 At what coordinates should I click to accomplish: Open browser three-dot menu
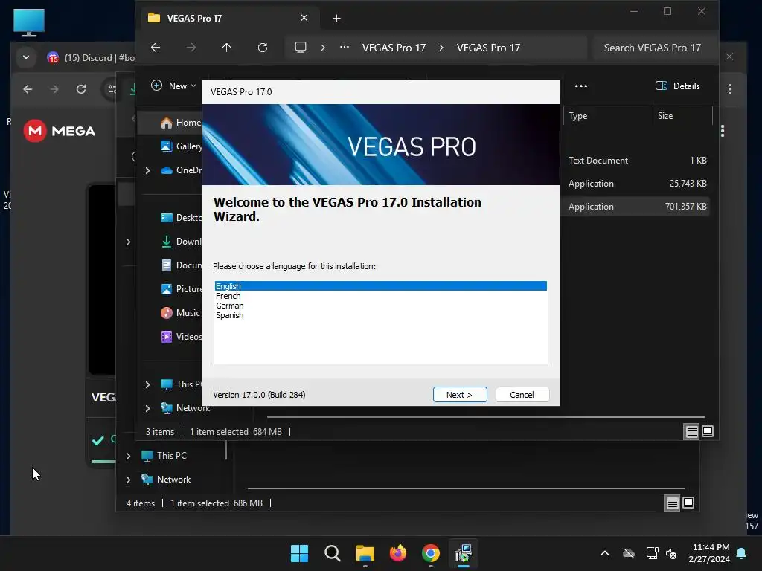coord(730,89)
